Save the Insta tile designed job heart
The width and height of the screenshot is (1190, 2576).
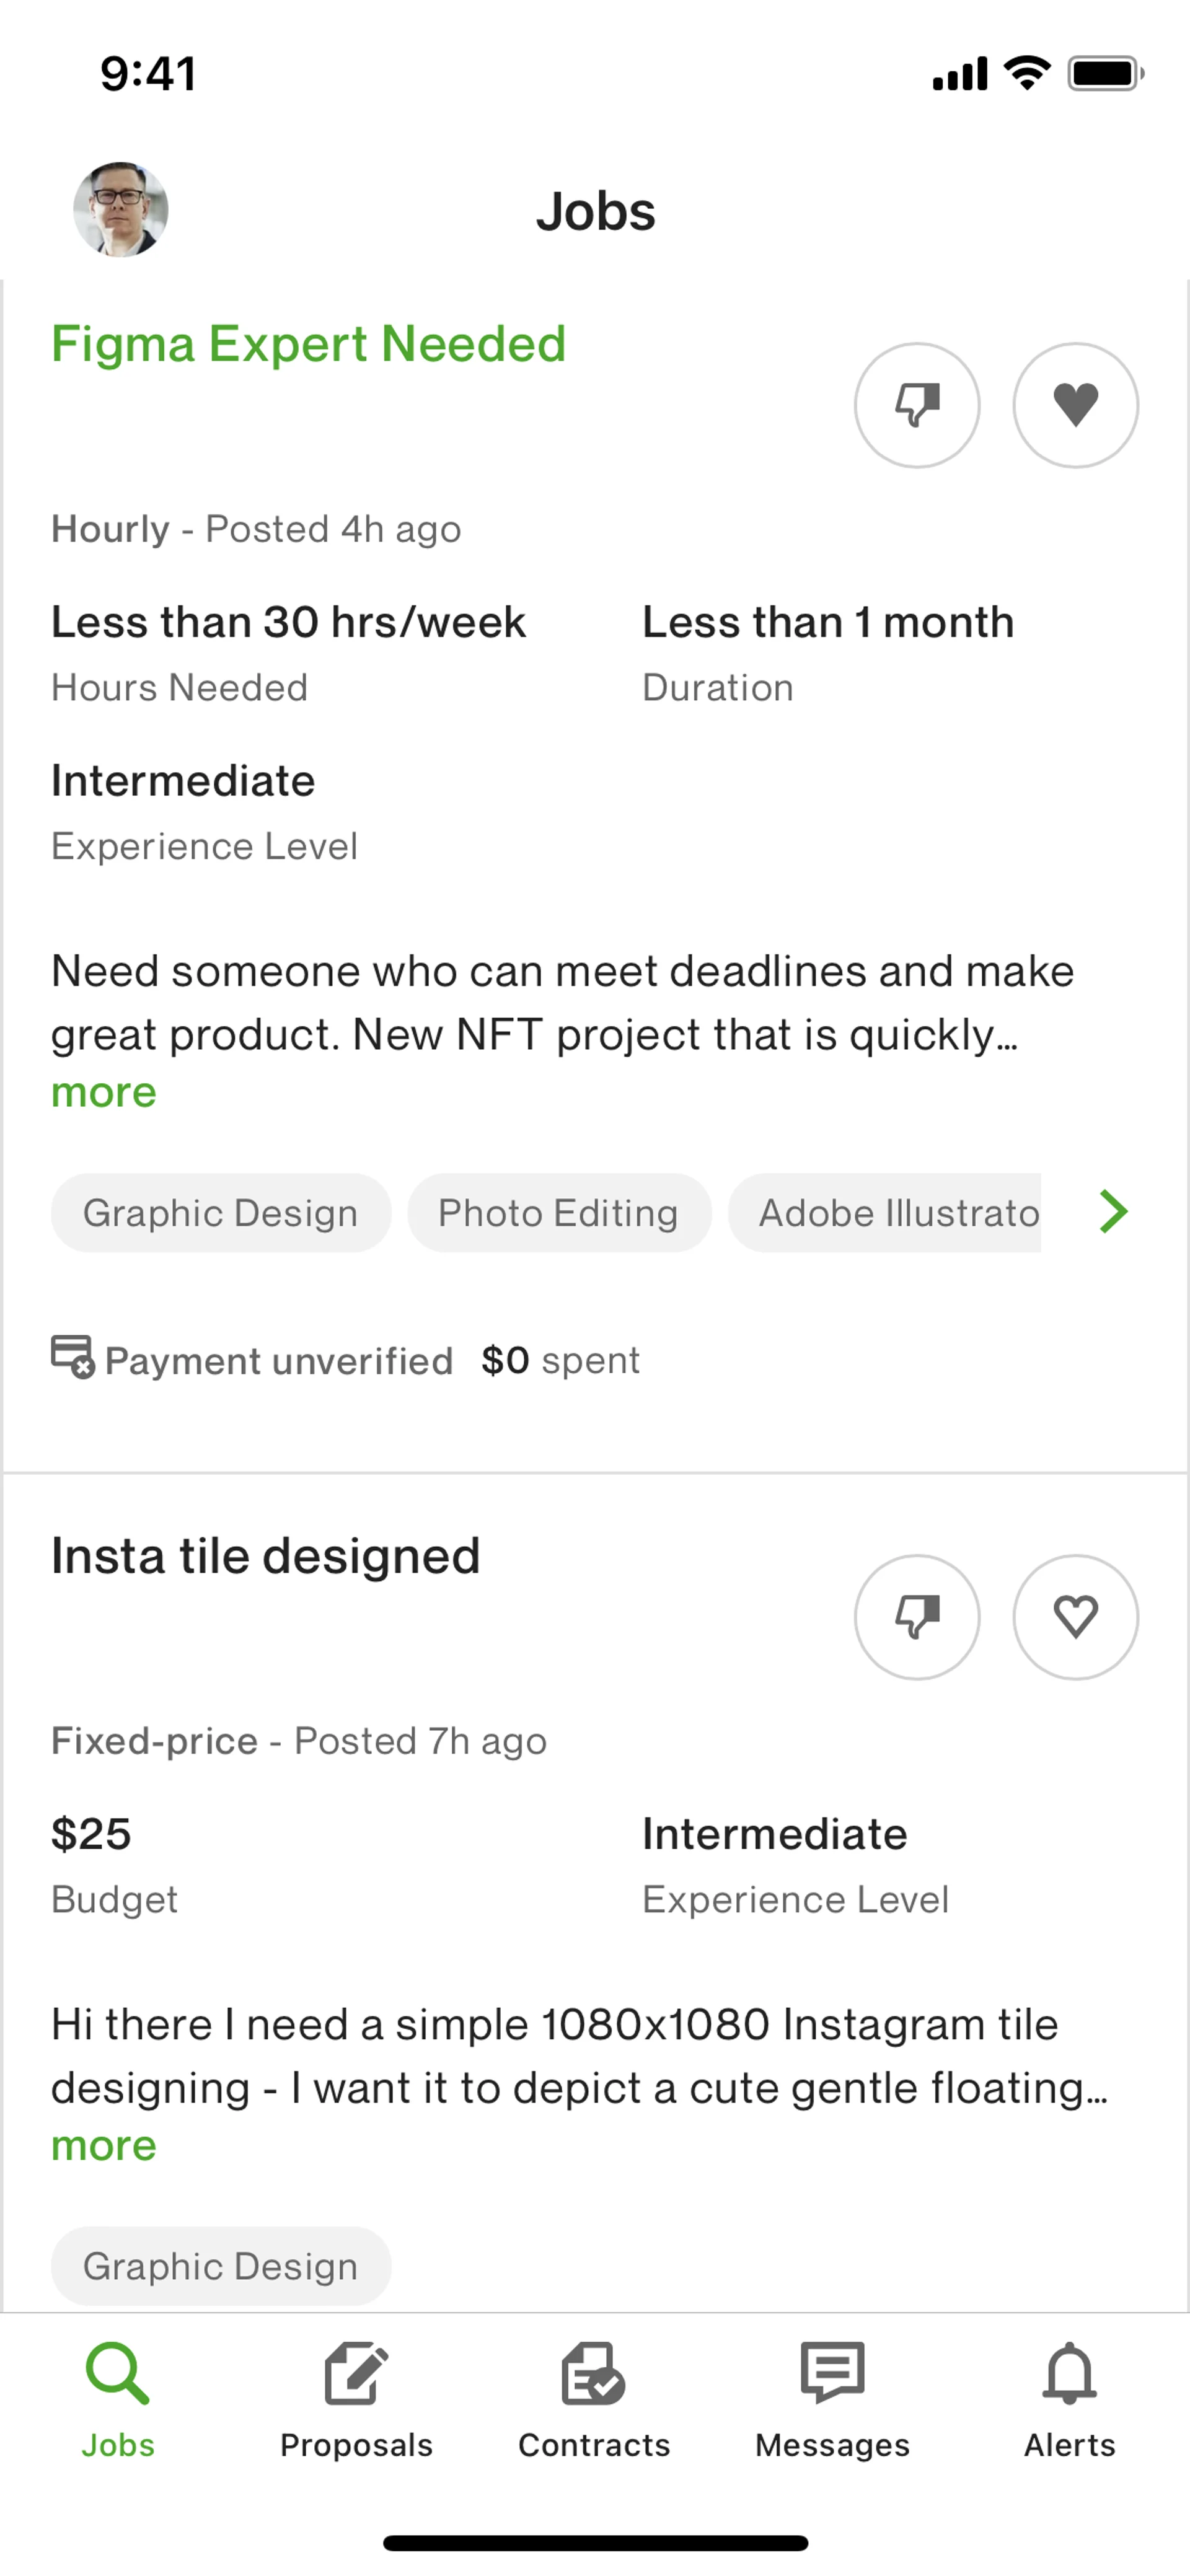[x=1075, y=1616]
